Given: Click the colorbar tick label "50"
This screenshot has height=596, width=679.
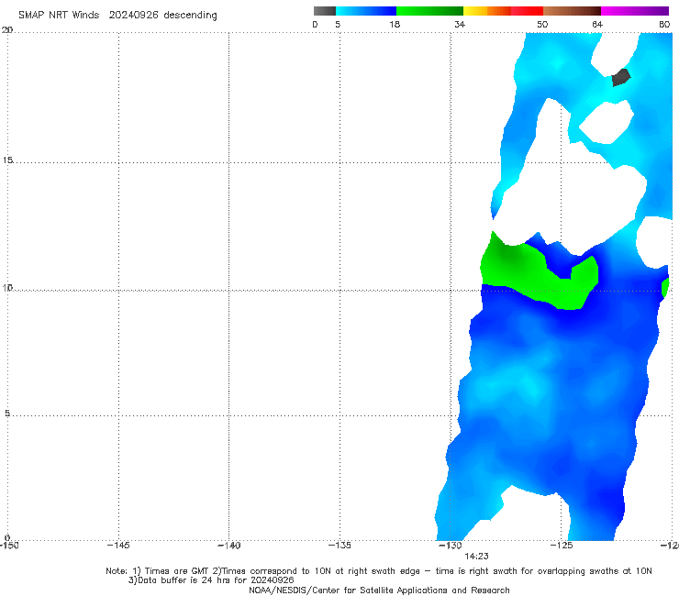Looking at the screenshot, I should point(542,25).
